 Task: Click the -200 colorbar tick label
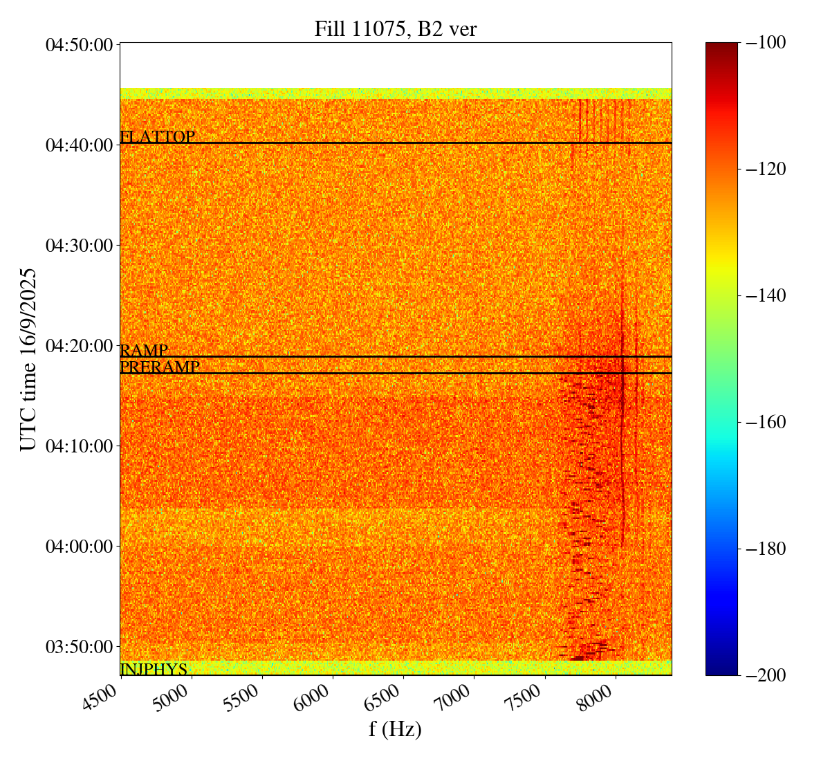(763, 675)
